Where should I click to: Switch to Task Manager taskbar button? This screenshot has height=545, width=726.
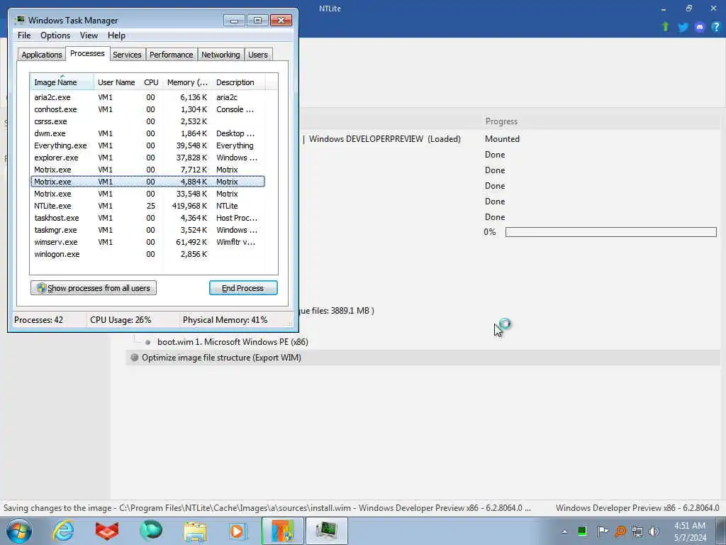pos(326,531)
